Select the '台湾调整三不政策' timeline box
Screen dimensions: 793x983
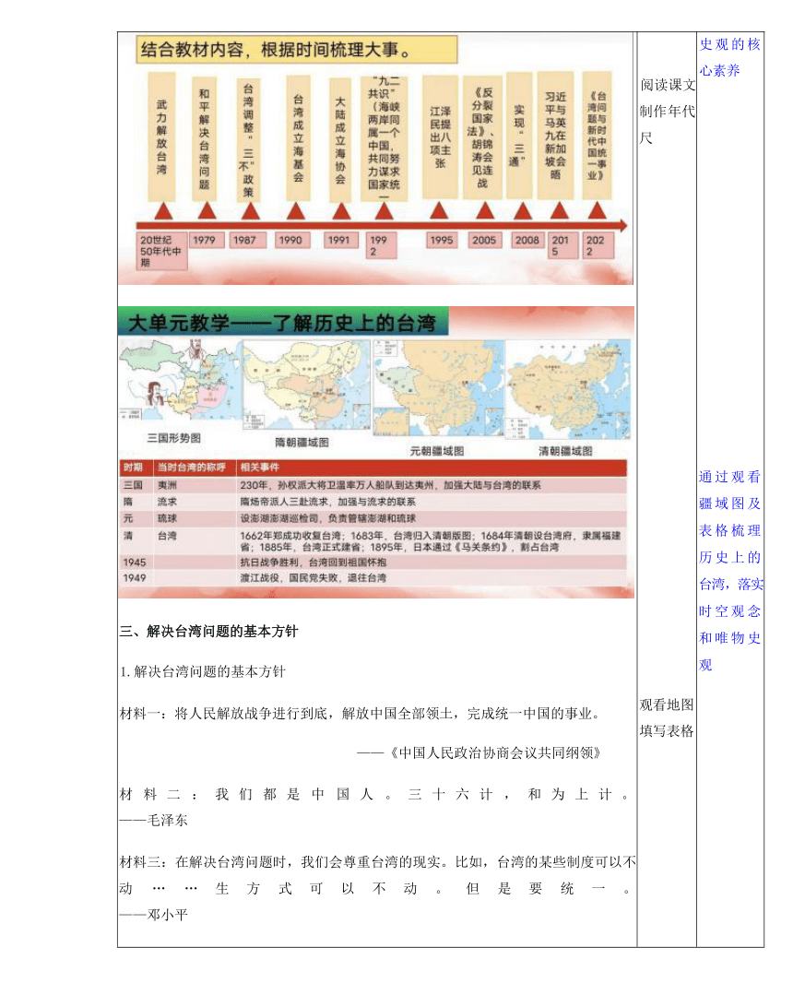coord(248,140)
